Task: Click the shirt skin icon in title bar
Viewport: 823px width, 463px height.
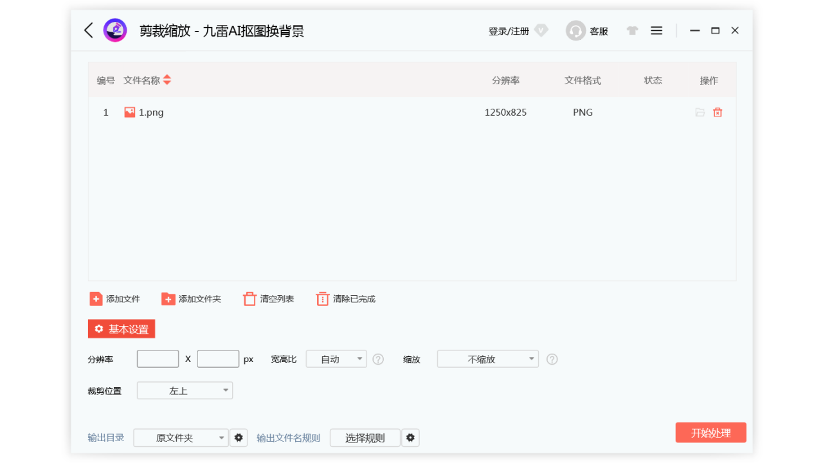Action: pos(632,30)
